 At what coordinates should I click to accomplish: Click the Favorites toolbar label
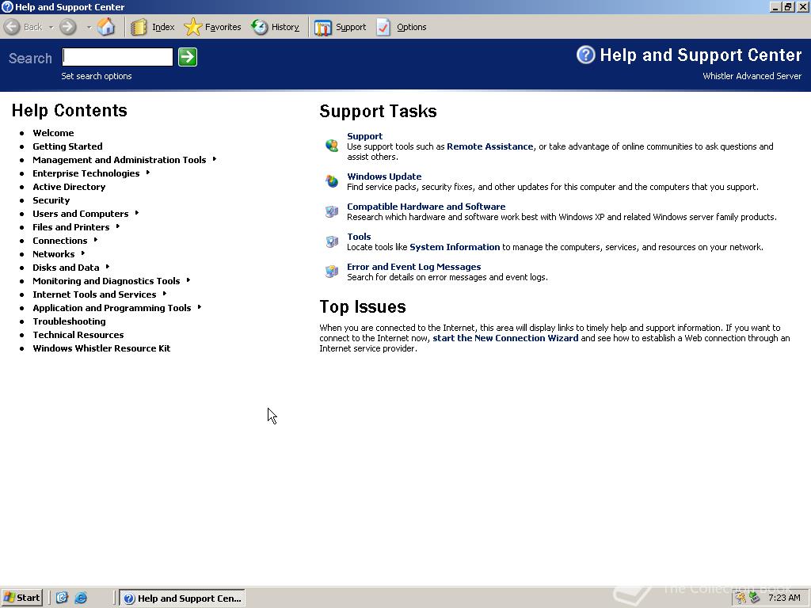pos(223,27)
